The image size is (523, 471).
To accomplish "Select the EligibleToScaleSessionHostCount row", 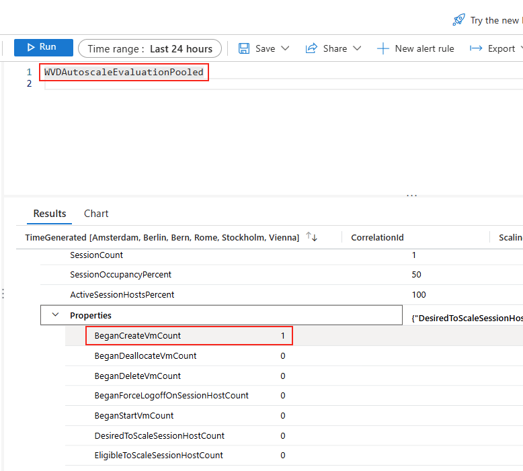I will 294,455.
